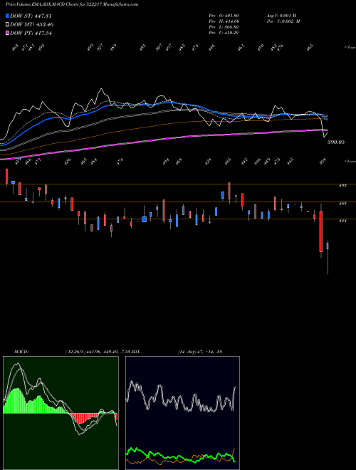This screenshot has width=356, height=470.
Task: Click the Avg V: 0.001 M value
Action: [x=281, y=16]
